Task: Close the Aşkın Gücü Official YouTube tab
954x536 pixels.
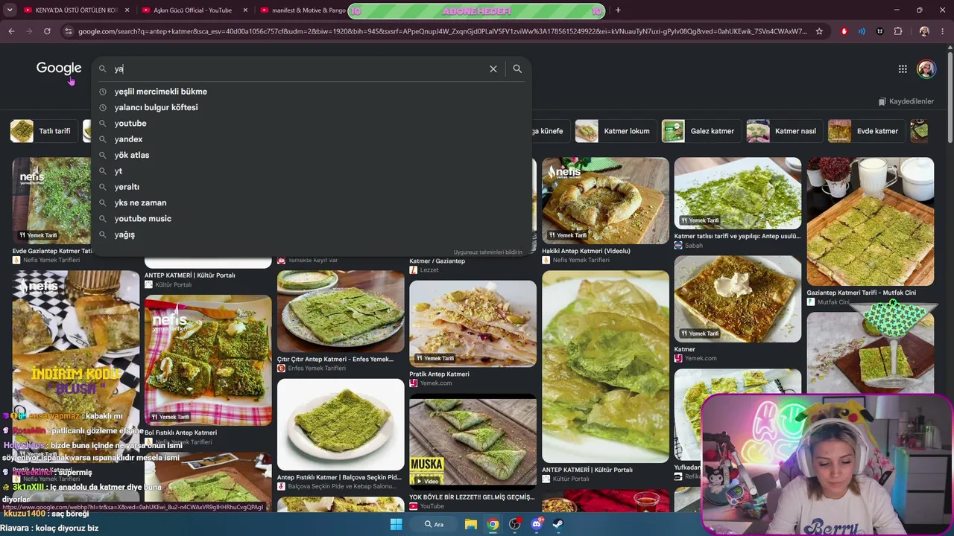Action: 245,10
